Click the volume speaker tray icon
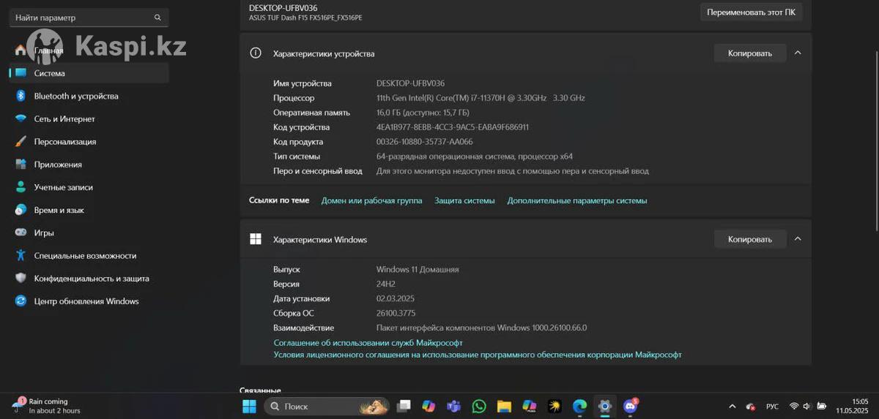 807,406
